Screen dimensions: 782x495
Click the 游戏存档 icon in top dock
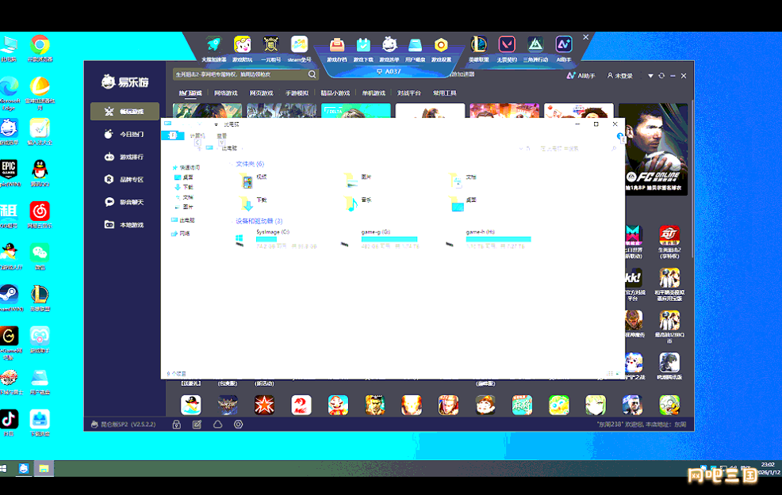[337, 45]
